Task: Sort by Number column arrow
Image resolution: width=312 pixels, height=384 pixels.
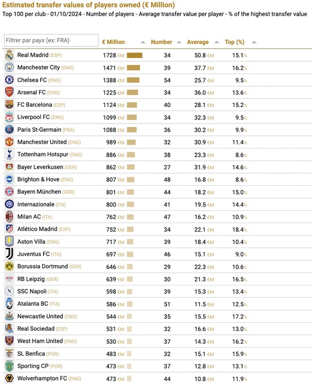Action: (179, 42)
